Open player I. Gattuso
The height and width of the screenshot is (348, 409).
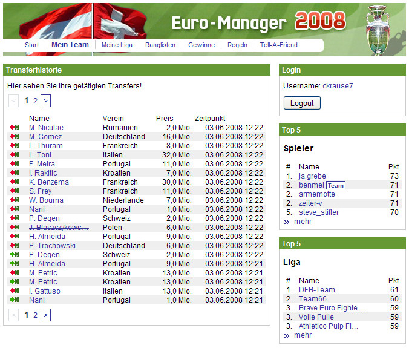45,291
